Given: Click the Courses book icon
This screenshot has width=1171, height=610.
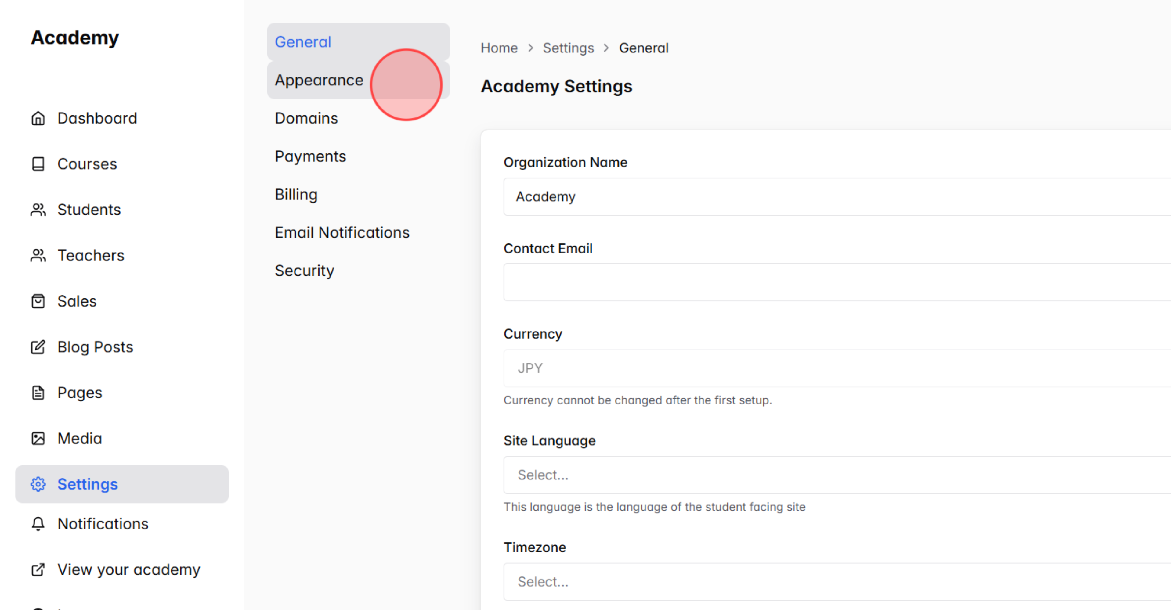Looking at the screenshot, I should [x=38, y=163].
